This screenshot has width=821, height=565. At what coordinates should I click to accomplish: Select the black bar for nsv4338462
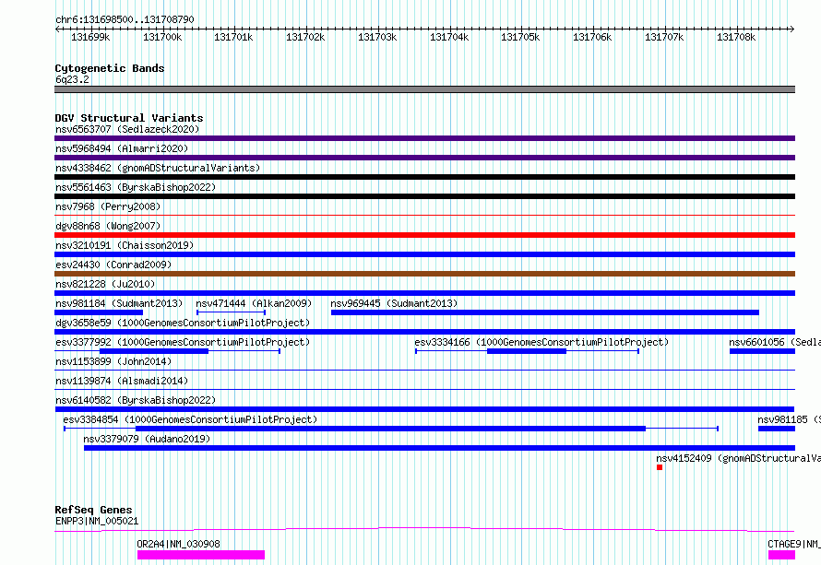(424, 177)
